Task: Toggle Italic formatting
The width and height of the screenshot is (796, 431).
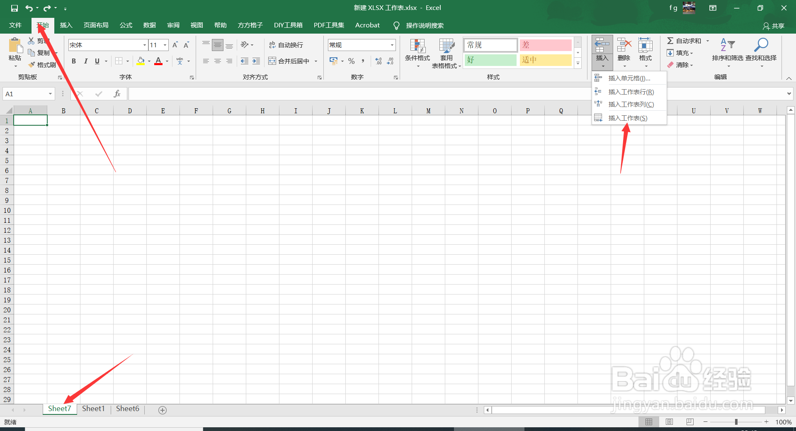Action: tap(85, 61)
